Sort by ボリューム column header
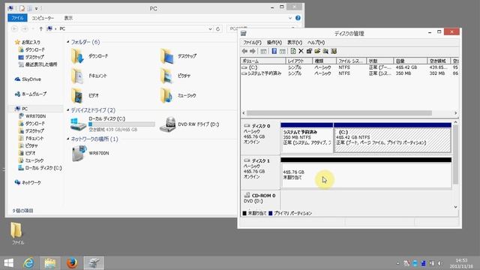Screen dimensions: 480x270 (263, 61)
